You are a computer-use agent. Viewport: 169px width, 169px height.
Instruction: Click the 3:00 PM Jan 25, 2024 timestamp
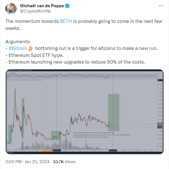(27, 162)
